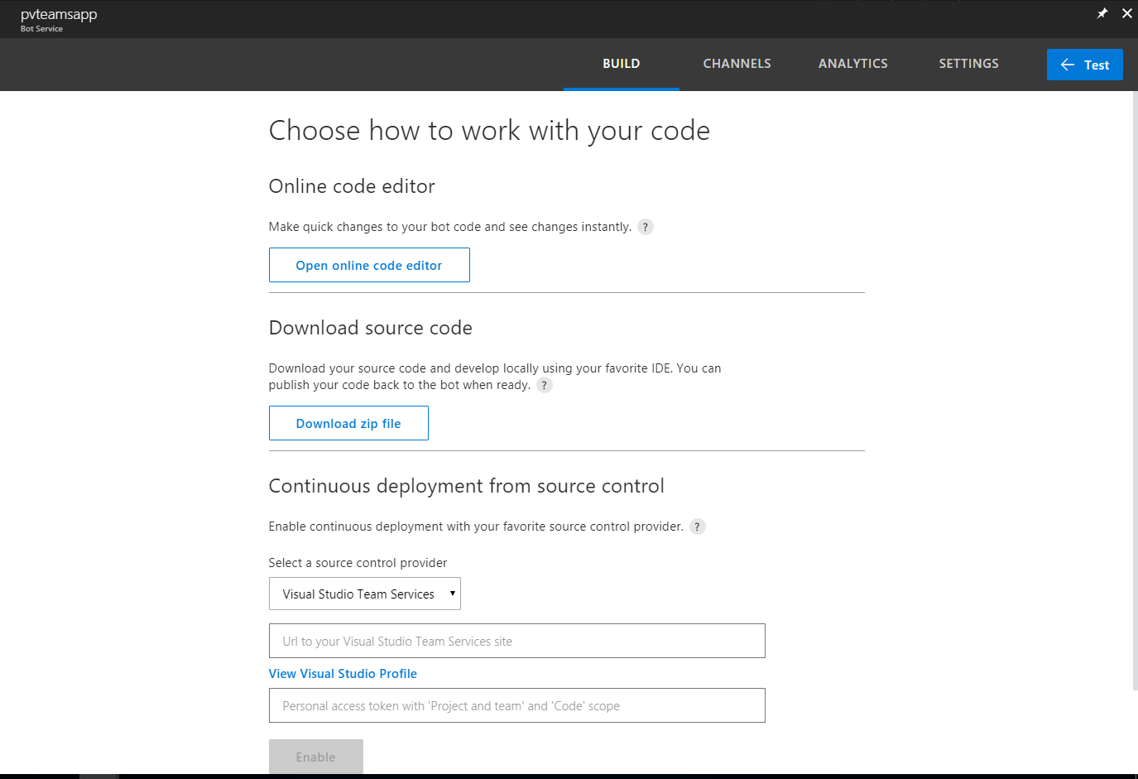This screenshot has height=779, width=1138.
Task: Open help tooltip for continuous deployment
Action: click(x=698, y=527)
